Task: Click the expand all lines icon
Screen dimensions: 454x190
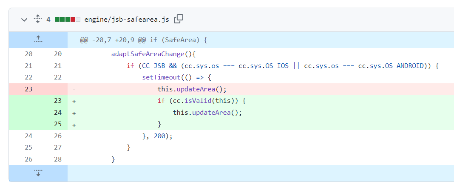Action: [x=37, y=19]
